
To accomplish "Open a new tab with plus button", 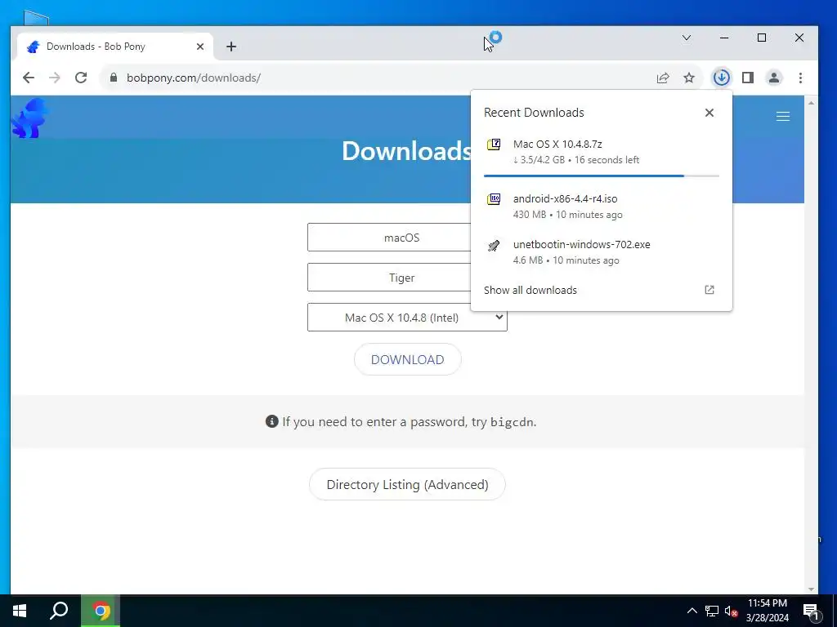I will pos(231,47).
